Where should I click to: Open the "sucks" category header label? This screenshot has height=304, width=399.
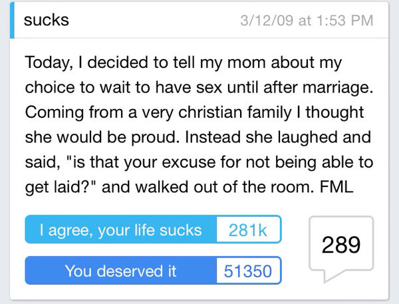click(47, 20)
